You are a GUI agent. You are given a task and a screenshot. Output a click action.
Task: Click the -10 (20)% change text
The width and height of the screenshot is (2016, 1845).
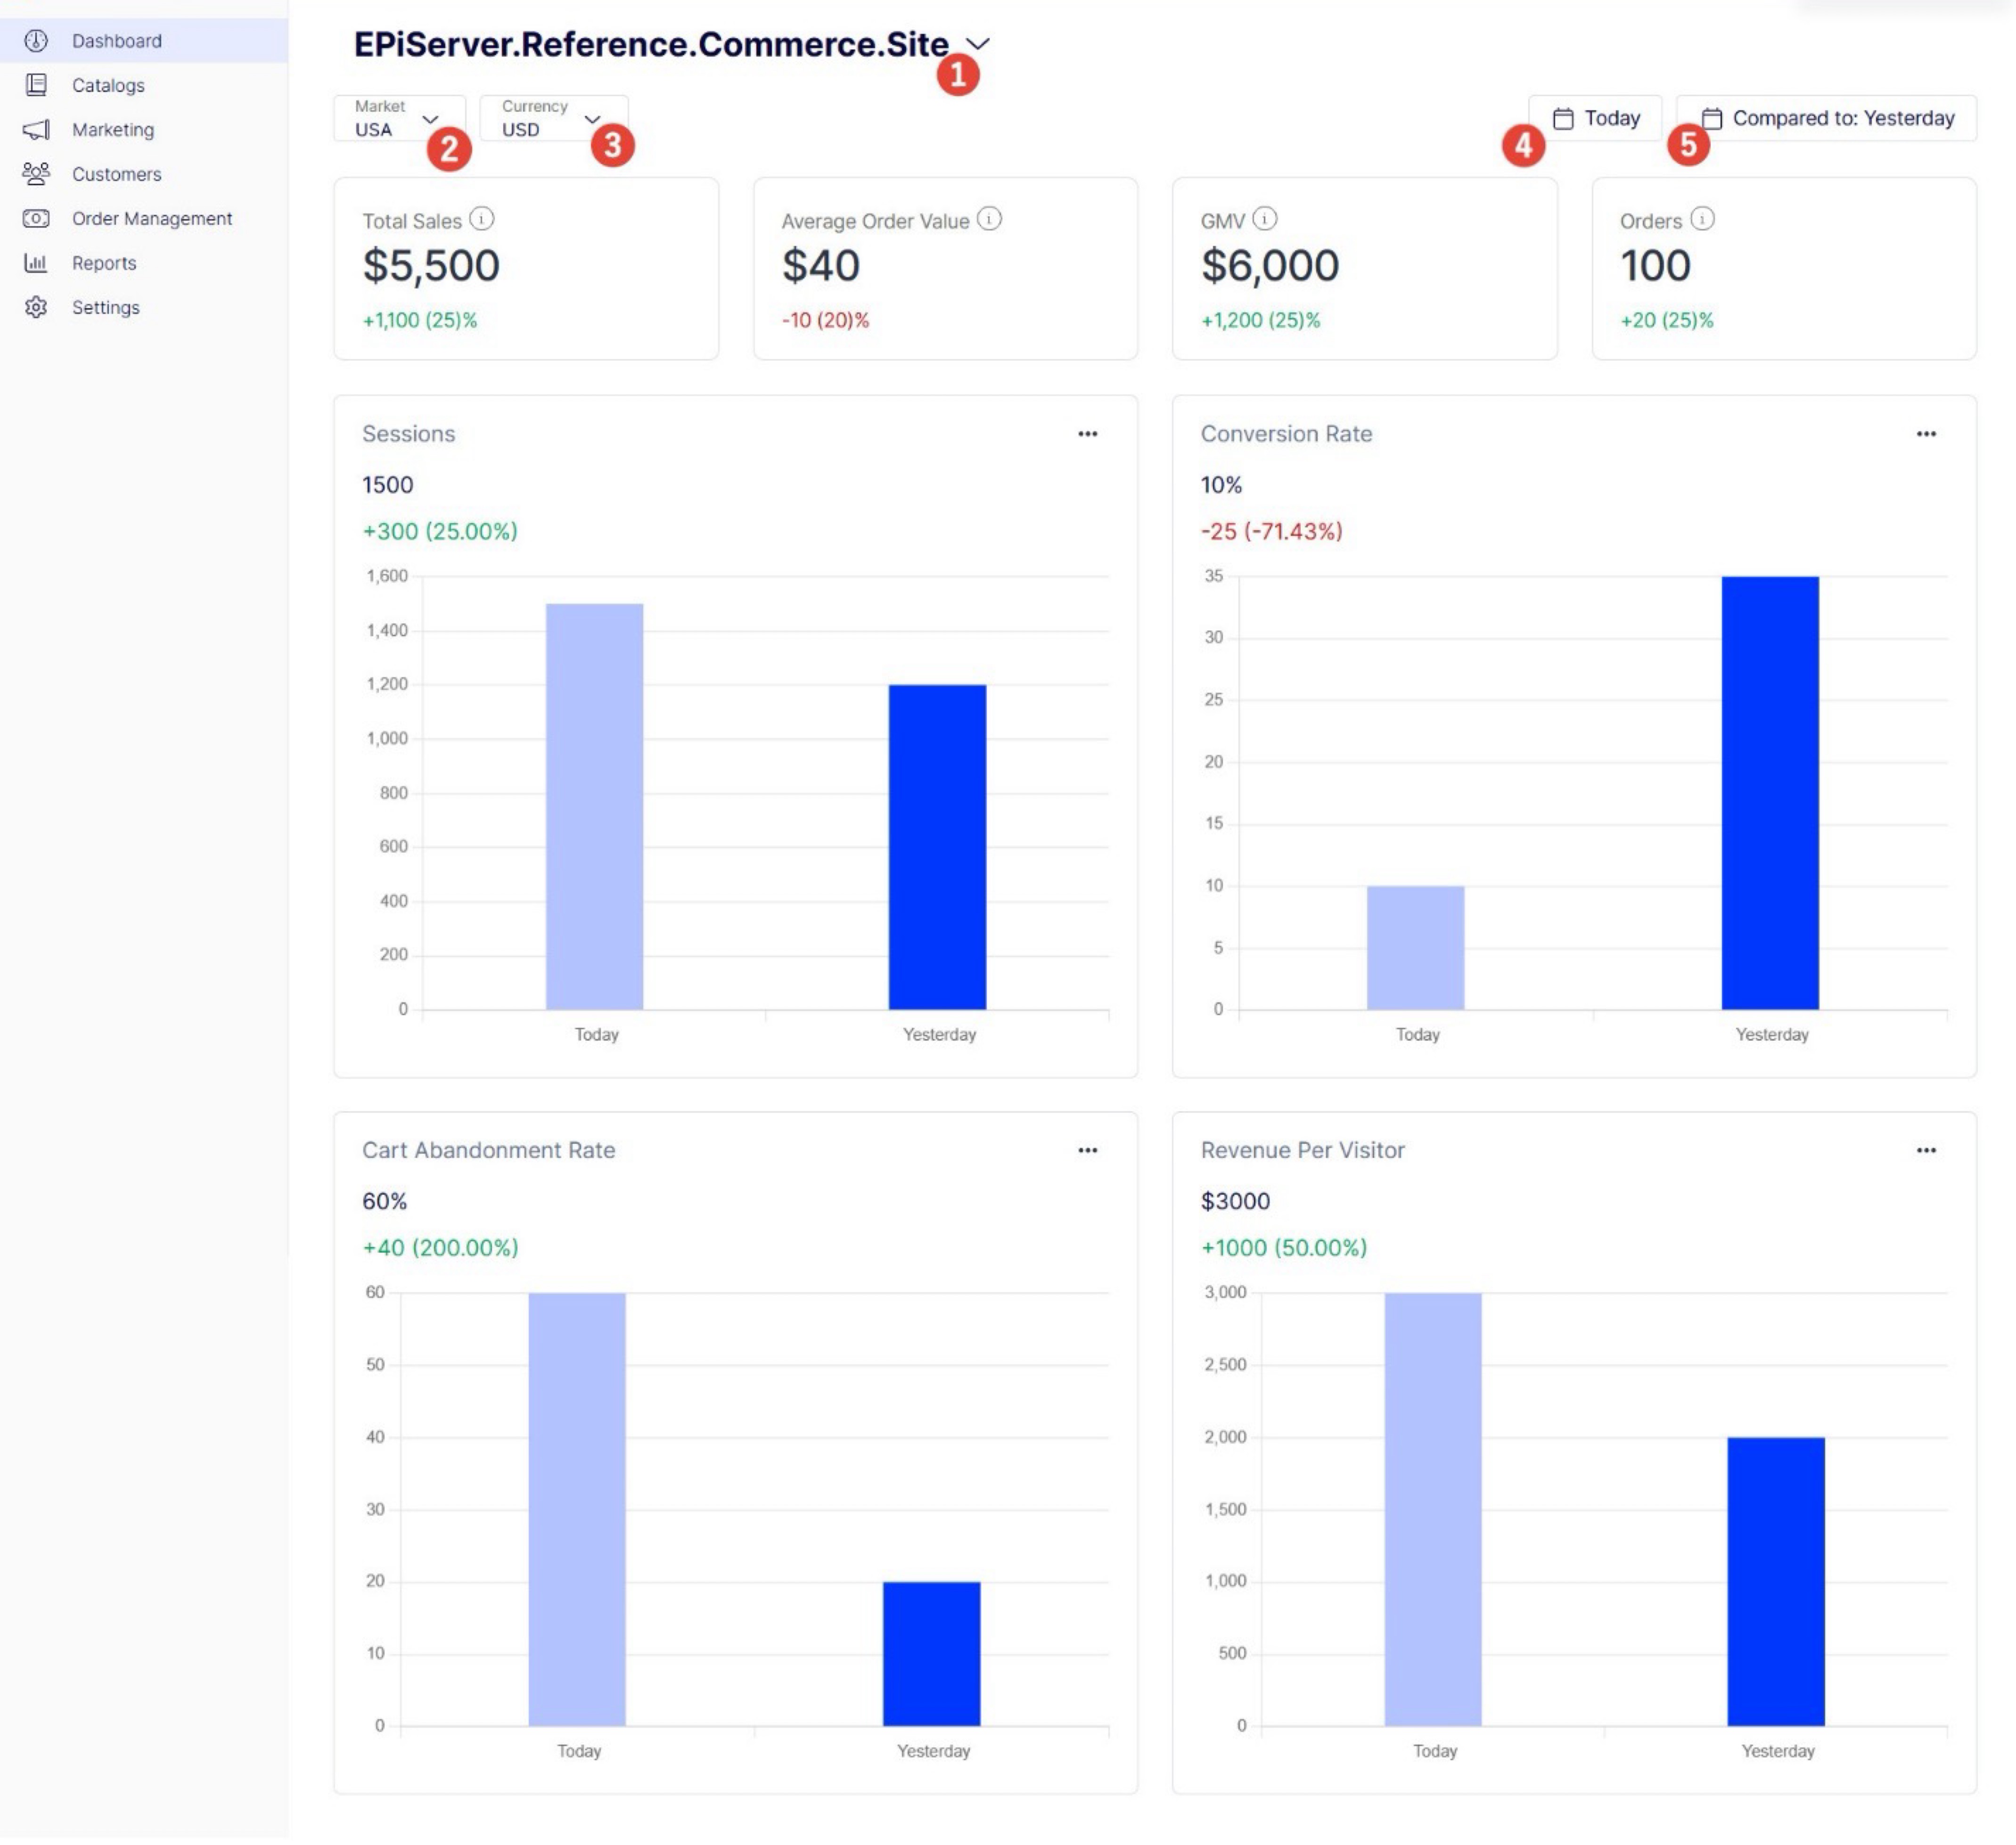click(x=825, y=321)
